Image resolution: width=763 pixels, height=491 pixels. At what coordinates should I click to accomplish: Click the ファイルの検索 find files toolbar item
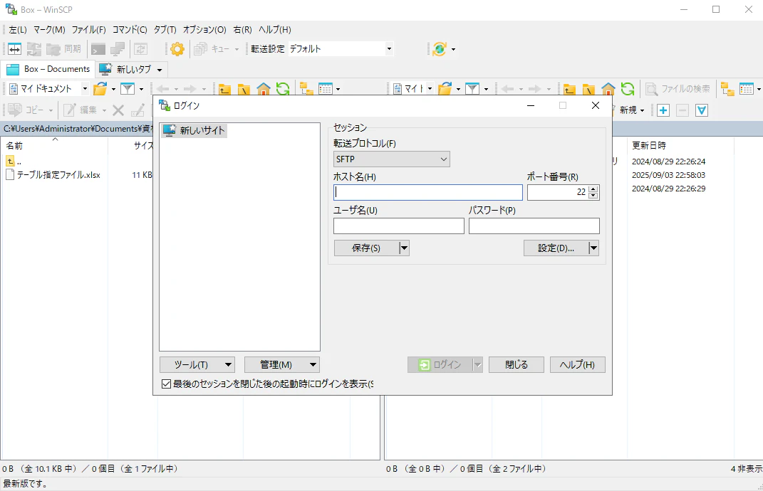(x=678, y=88)
